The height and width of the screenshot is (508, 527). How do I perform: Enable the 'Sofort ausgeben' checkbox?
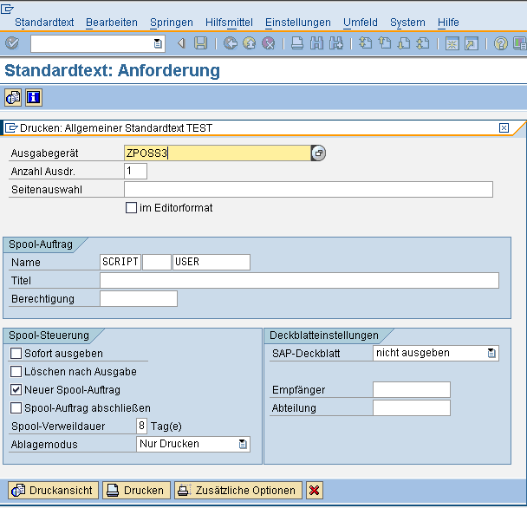click(16, 354)
